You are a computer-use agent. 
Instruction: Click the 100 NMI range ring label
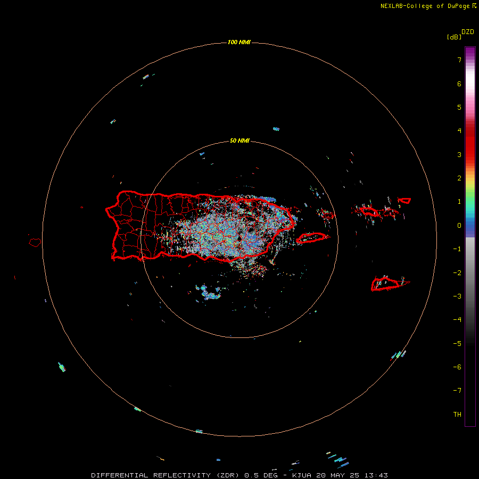click(239, 42)
